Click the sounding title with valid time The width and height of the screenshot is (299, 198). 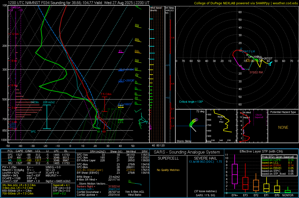click(x=79, y=3)
